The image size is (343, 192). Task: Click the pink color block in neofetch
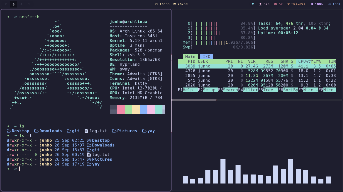(121, 109)
